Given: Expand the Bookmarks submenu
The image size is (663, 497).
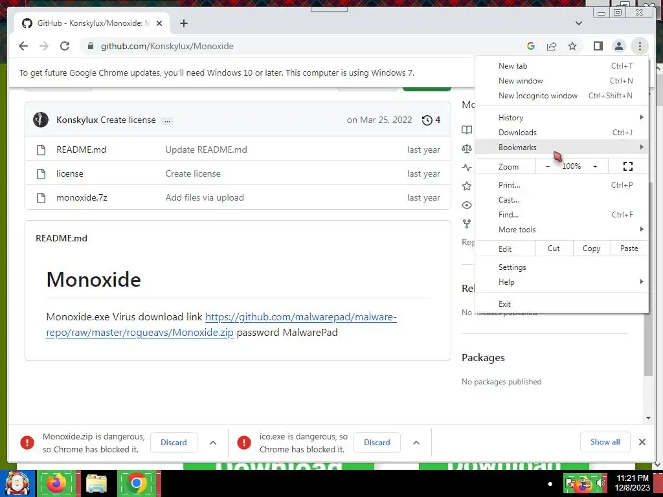Looking at the screenshot, I should 561,147.
